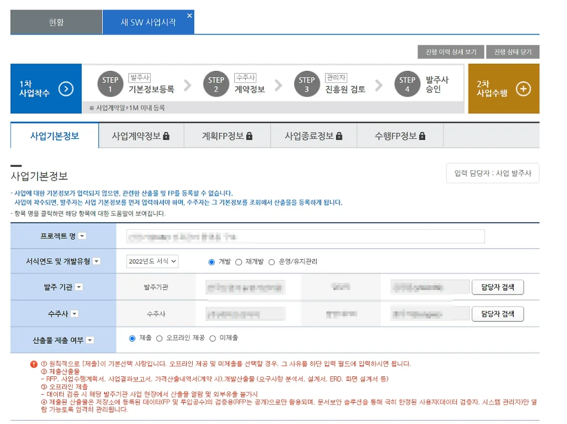Viewport: 567px width, 424px height.
Task: Choose the 오프라인 제공 option
Action: [x=159, y=338]
